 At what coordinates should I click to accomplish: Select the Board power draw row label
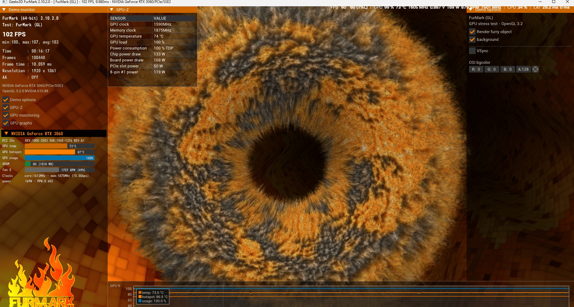click(x=127, y=60)
